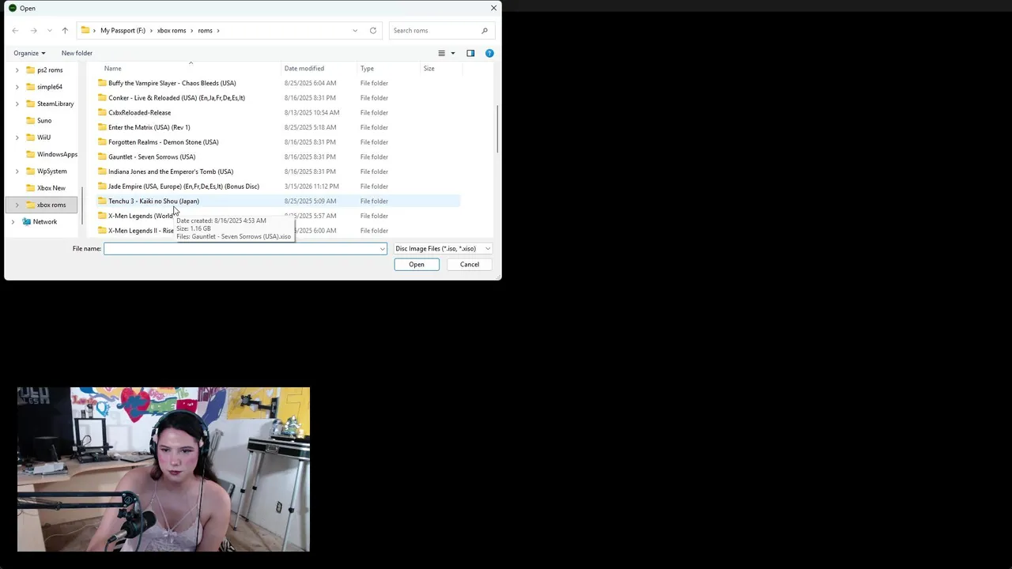
Task: Click the Indiana Jones folder icon
Action: (102, 171)
